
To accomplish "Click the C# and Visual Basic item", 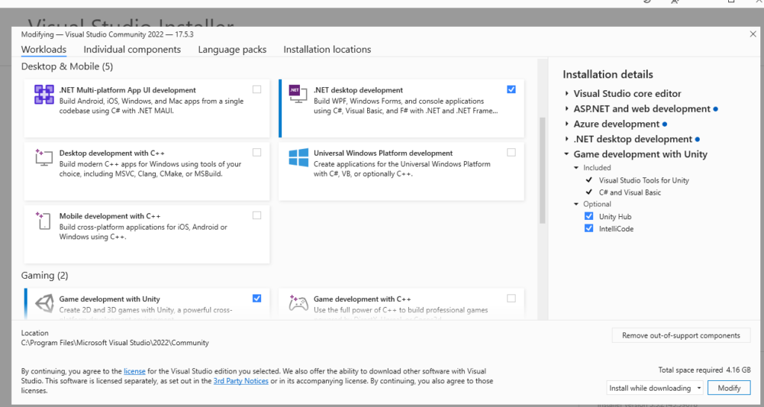I will 630,192.
